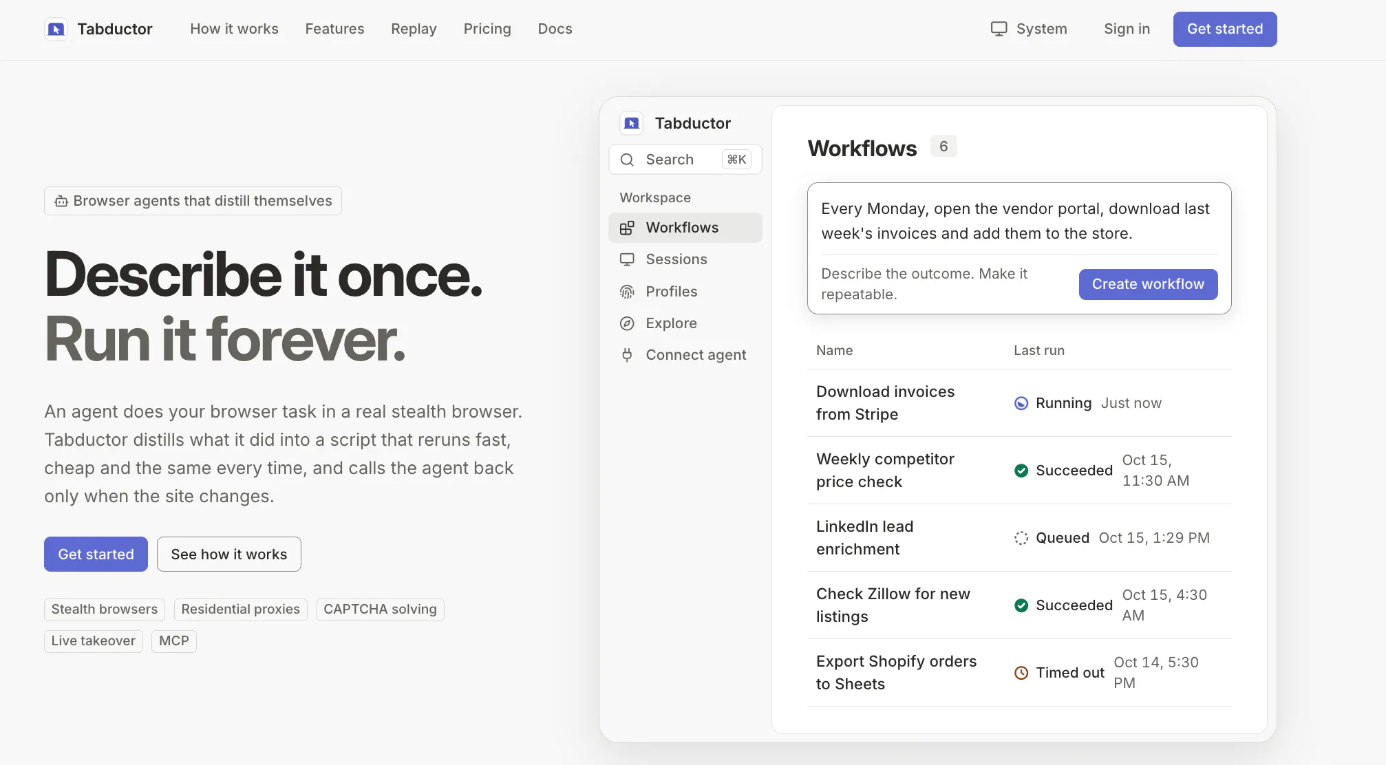Screen dimensions: 1386x765
Task: Open Profiles in the sidebar
Action: coord(685,292)
